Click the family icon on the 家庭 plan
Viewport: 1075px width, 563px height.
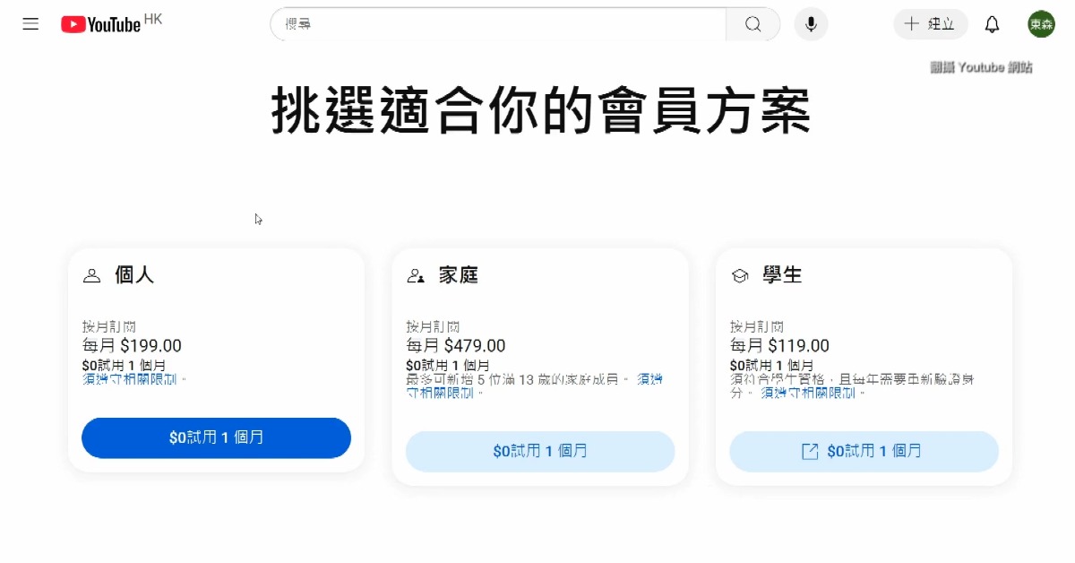pos(415,275)
